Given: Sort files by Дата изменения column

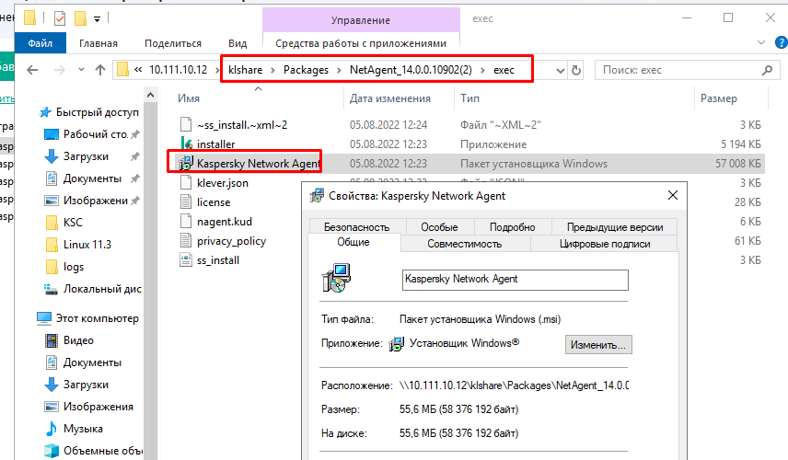Looking at the screenshot, I should [x=390, y=98].
